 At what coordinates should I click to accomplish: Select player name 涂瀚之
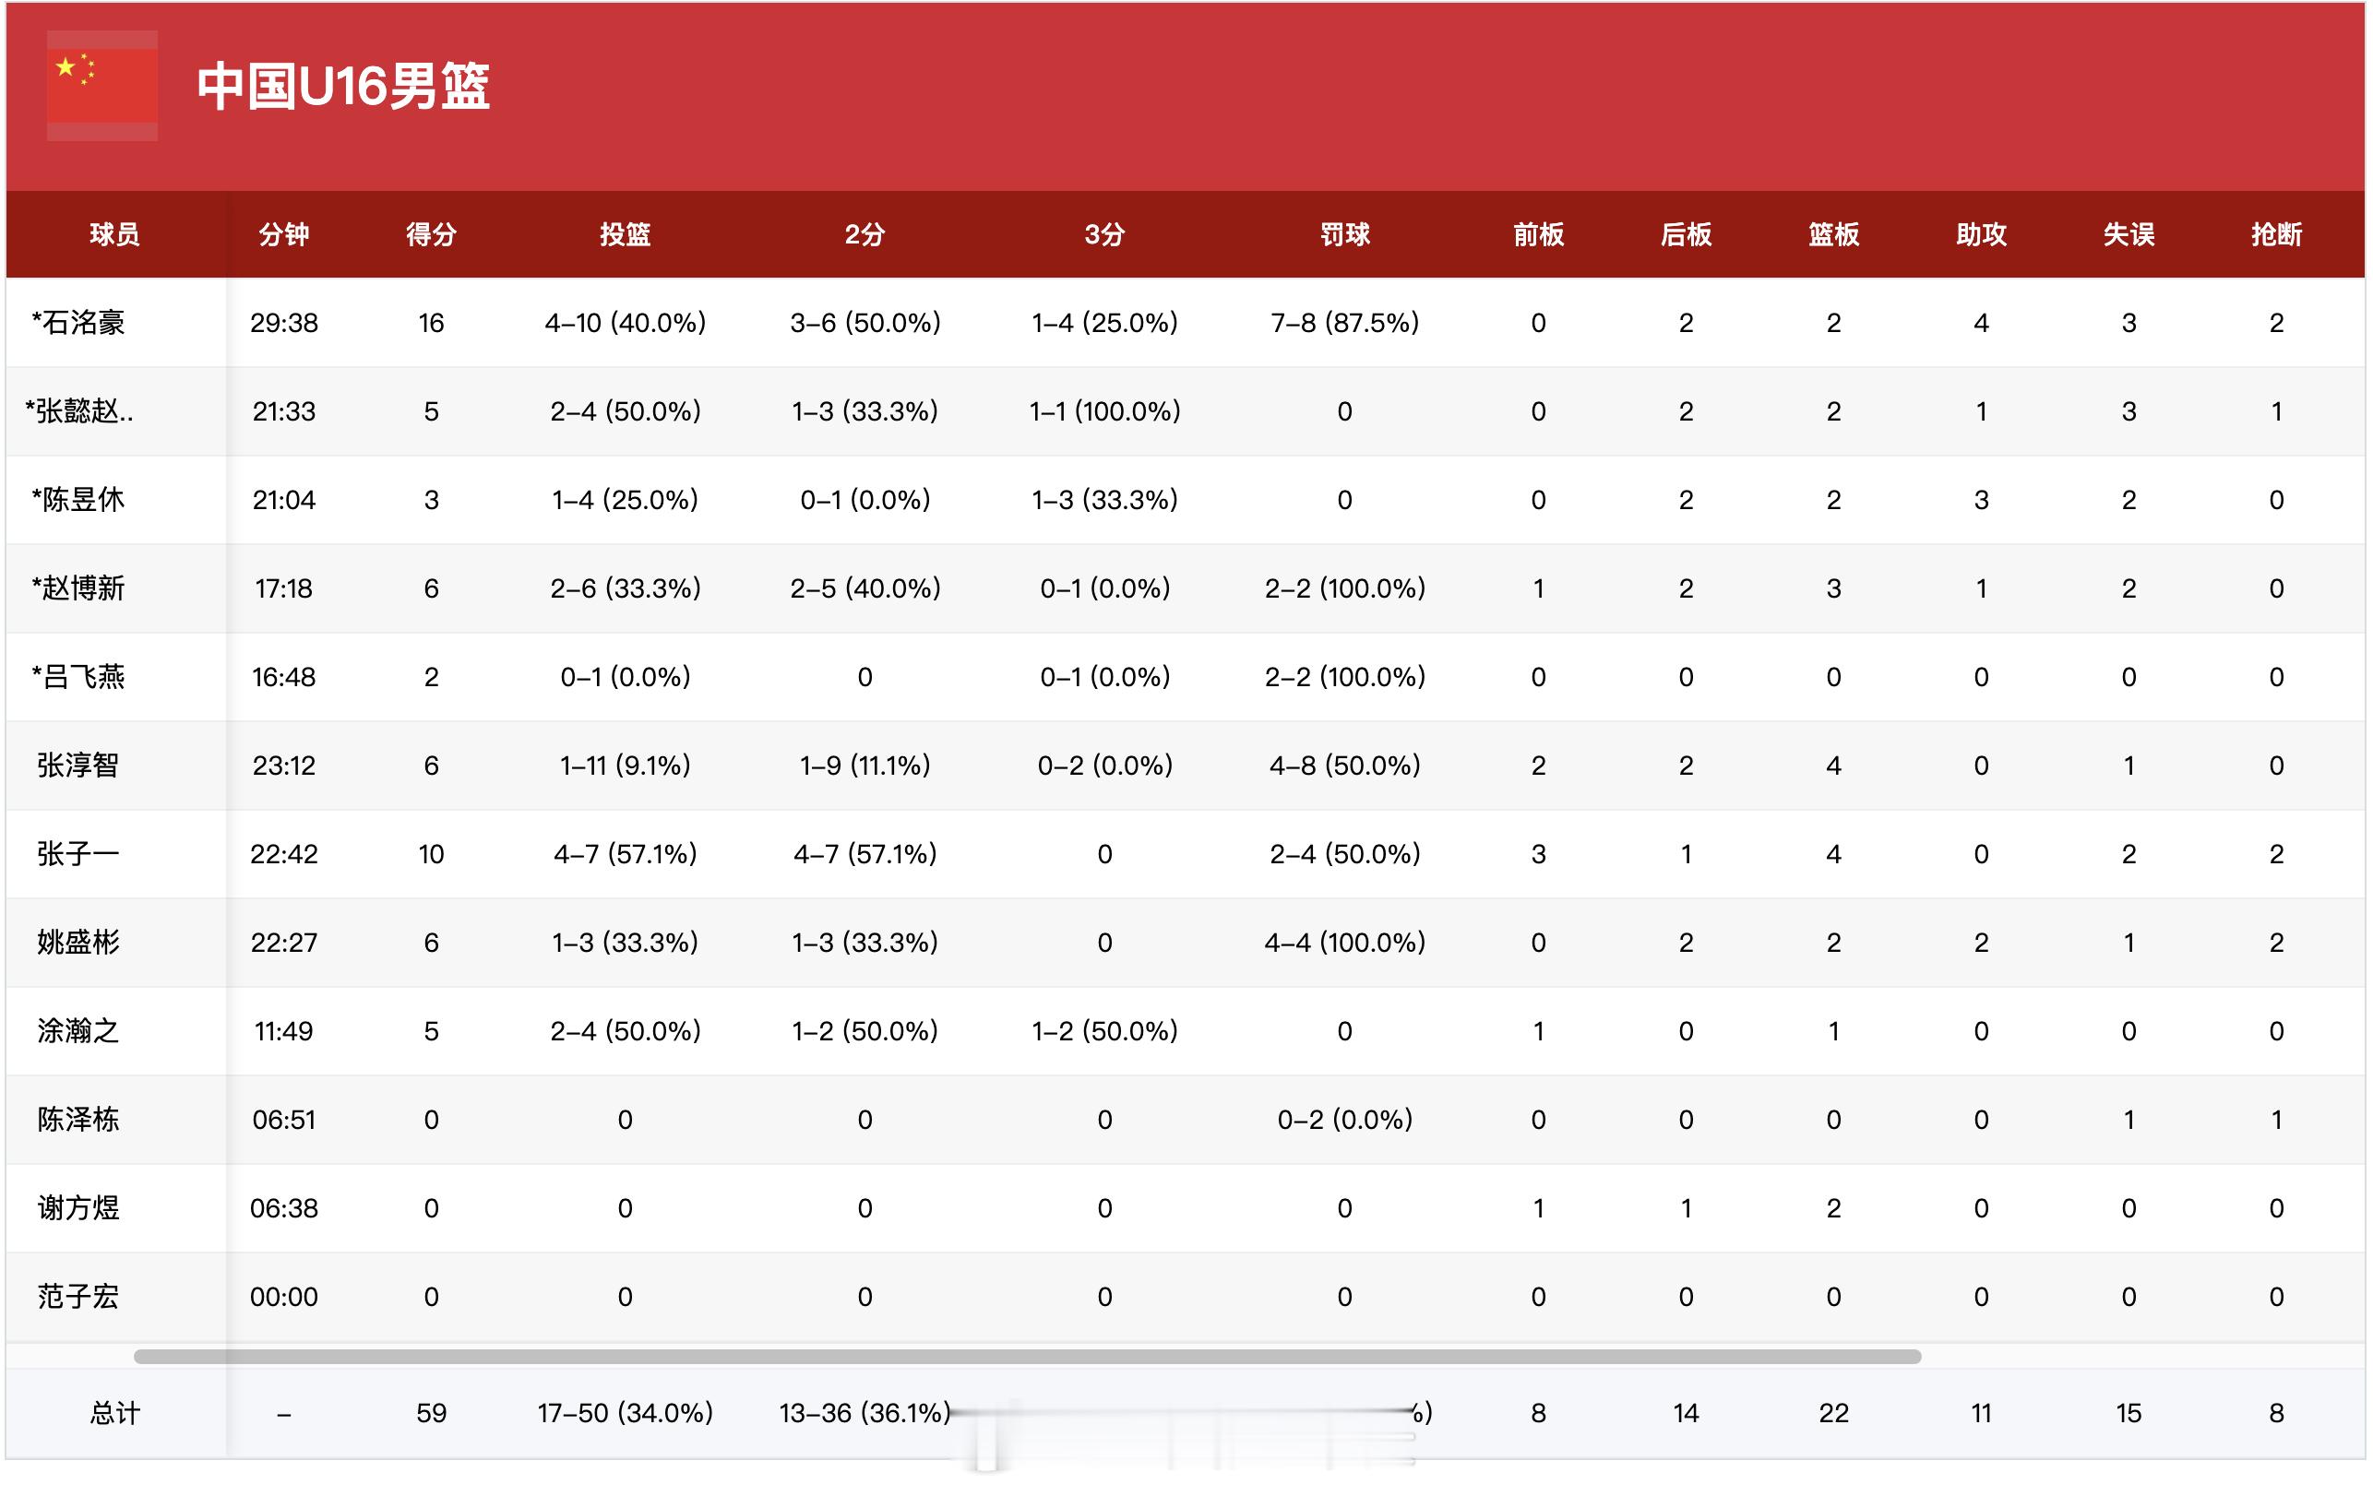pos(78,1031)
